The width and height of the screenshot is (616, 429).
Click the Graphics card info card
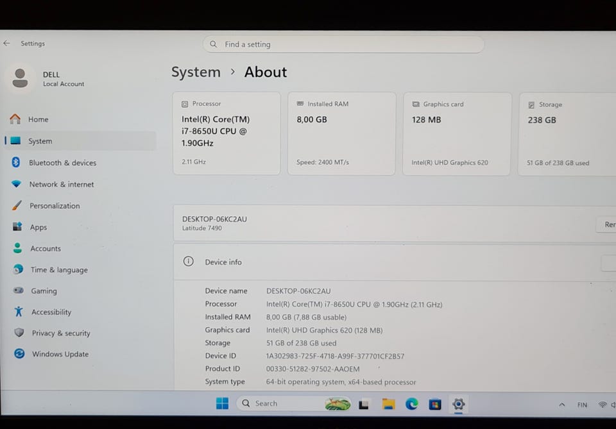(456, 134)
